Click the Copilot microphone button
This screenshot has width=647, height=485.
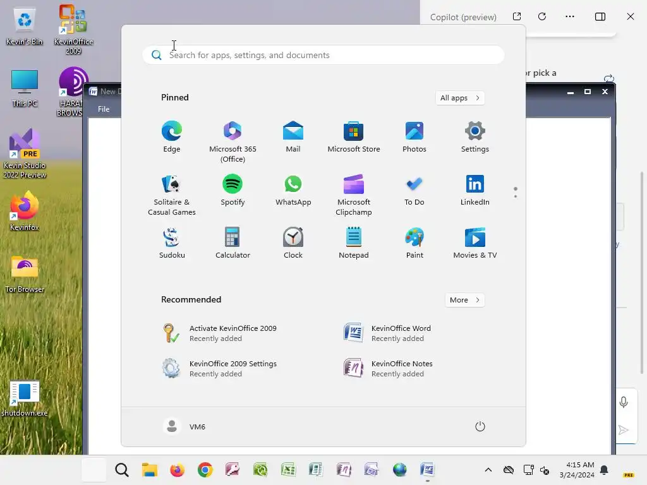coord(624,402)
